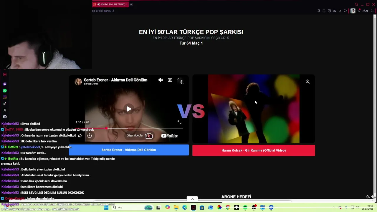Open Sertab Erener channel avatar
This screenshot has height=212, width=377.
coord(78,82)
